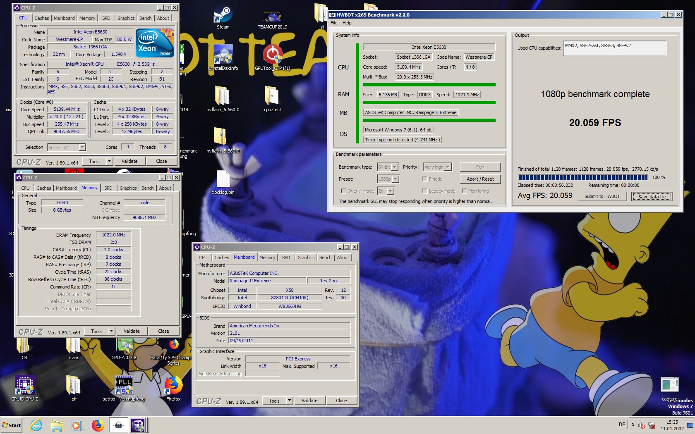The image size is (695, 434).
Task: Open the Socket #1 selection dropdown
Action: point(66,147)
